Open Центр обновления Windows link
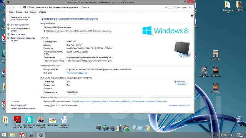 [23, 108]
